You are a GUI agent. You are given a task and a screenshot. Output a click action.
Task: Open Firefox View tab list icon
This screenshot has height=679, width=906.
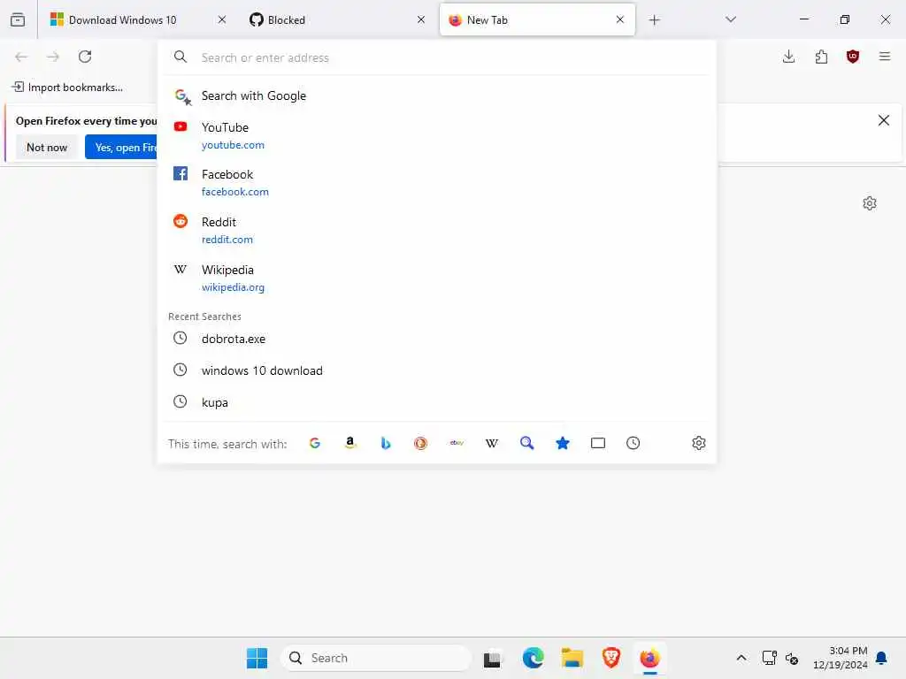pyautogui.click(x=18, y=19)
